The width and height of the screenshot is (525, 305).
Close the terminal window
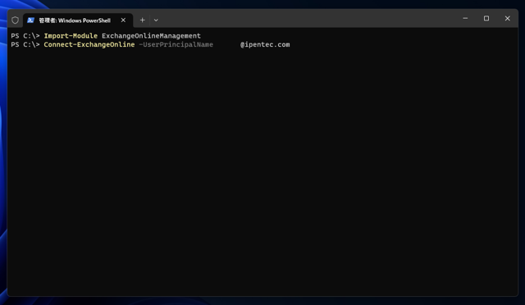pyautogui.click(x=507, y=18)
